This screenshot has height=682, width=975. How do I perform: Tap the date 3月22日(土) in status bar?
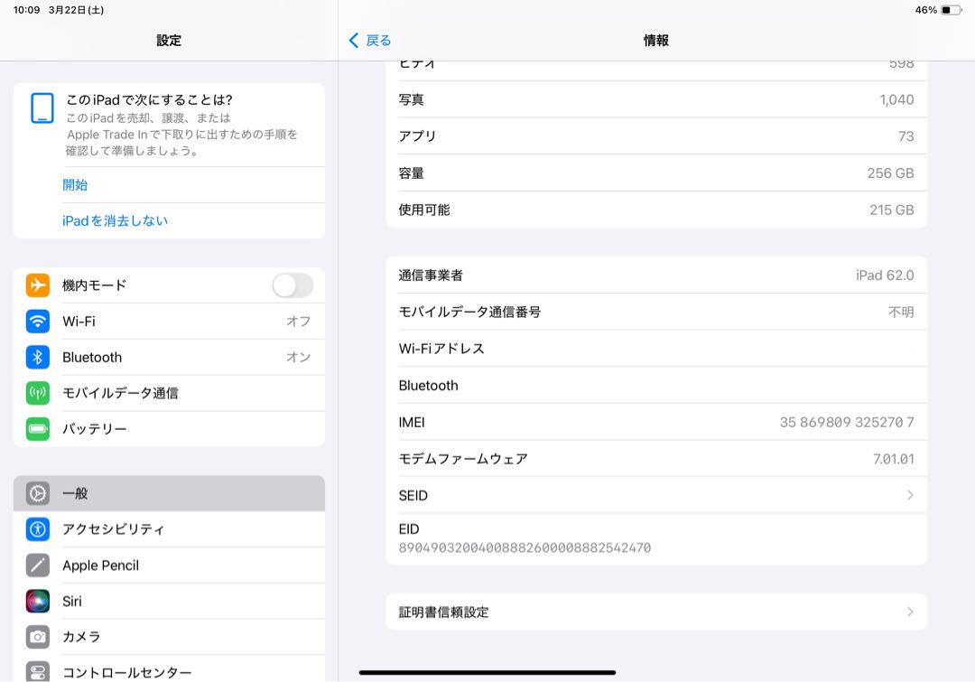(76, 10)
